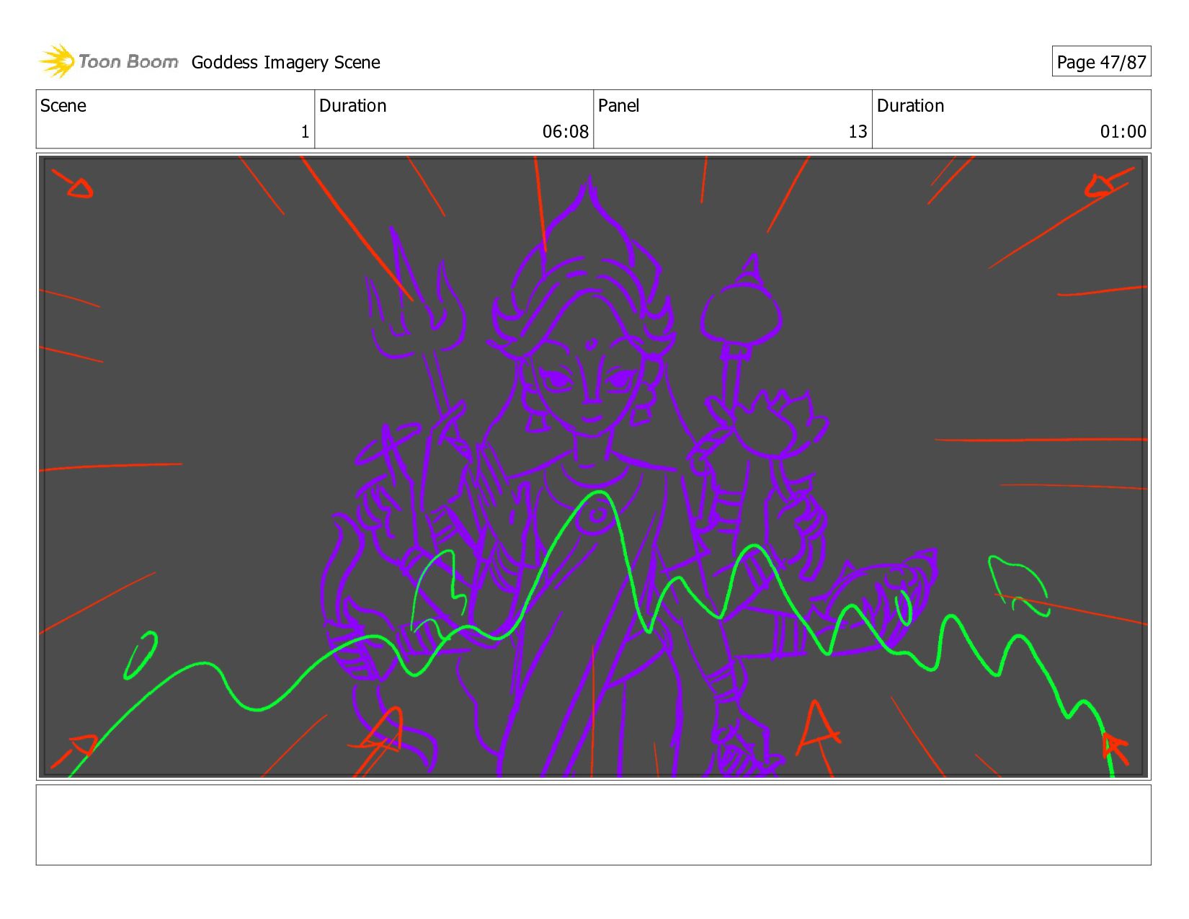Screen dimensions: 1189x919
Task: Click the Scene header cell
Action: 175,119
